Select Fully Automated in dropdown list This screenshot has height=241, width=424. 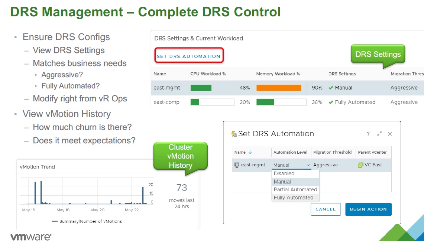tap(294, 198)
